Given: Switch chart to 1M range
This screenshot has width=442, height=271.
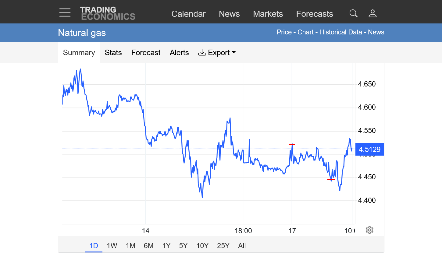Looking at the screenshot, I should (x=130, y=246).
